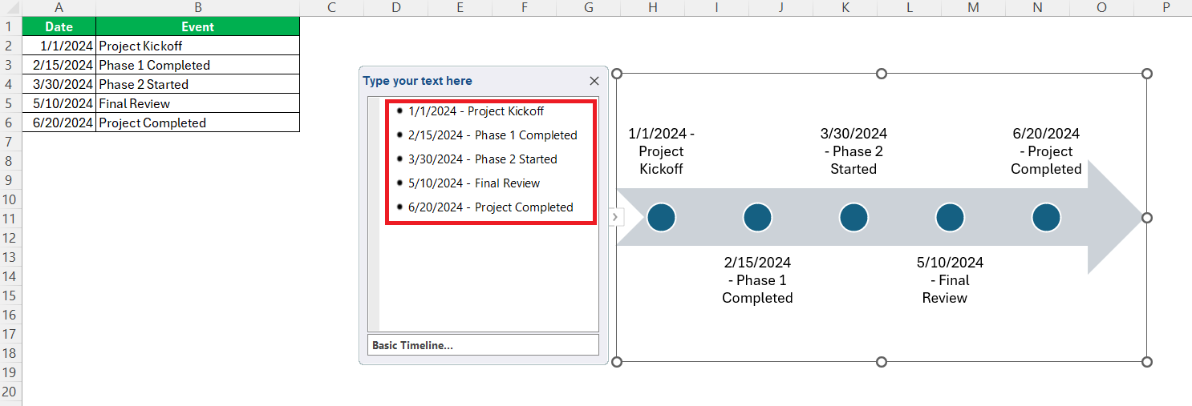Select cell with Final Review event
This screenshot has height=406, width=1192.
coord(197,103)
